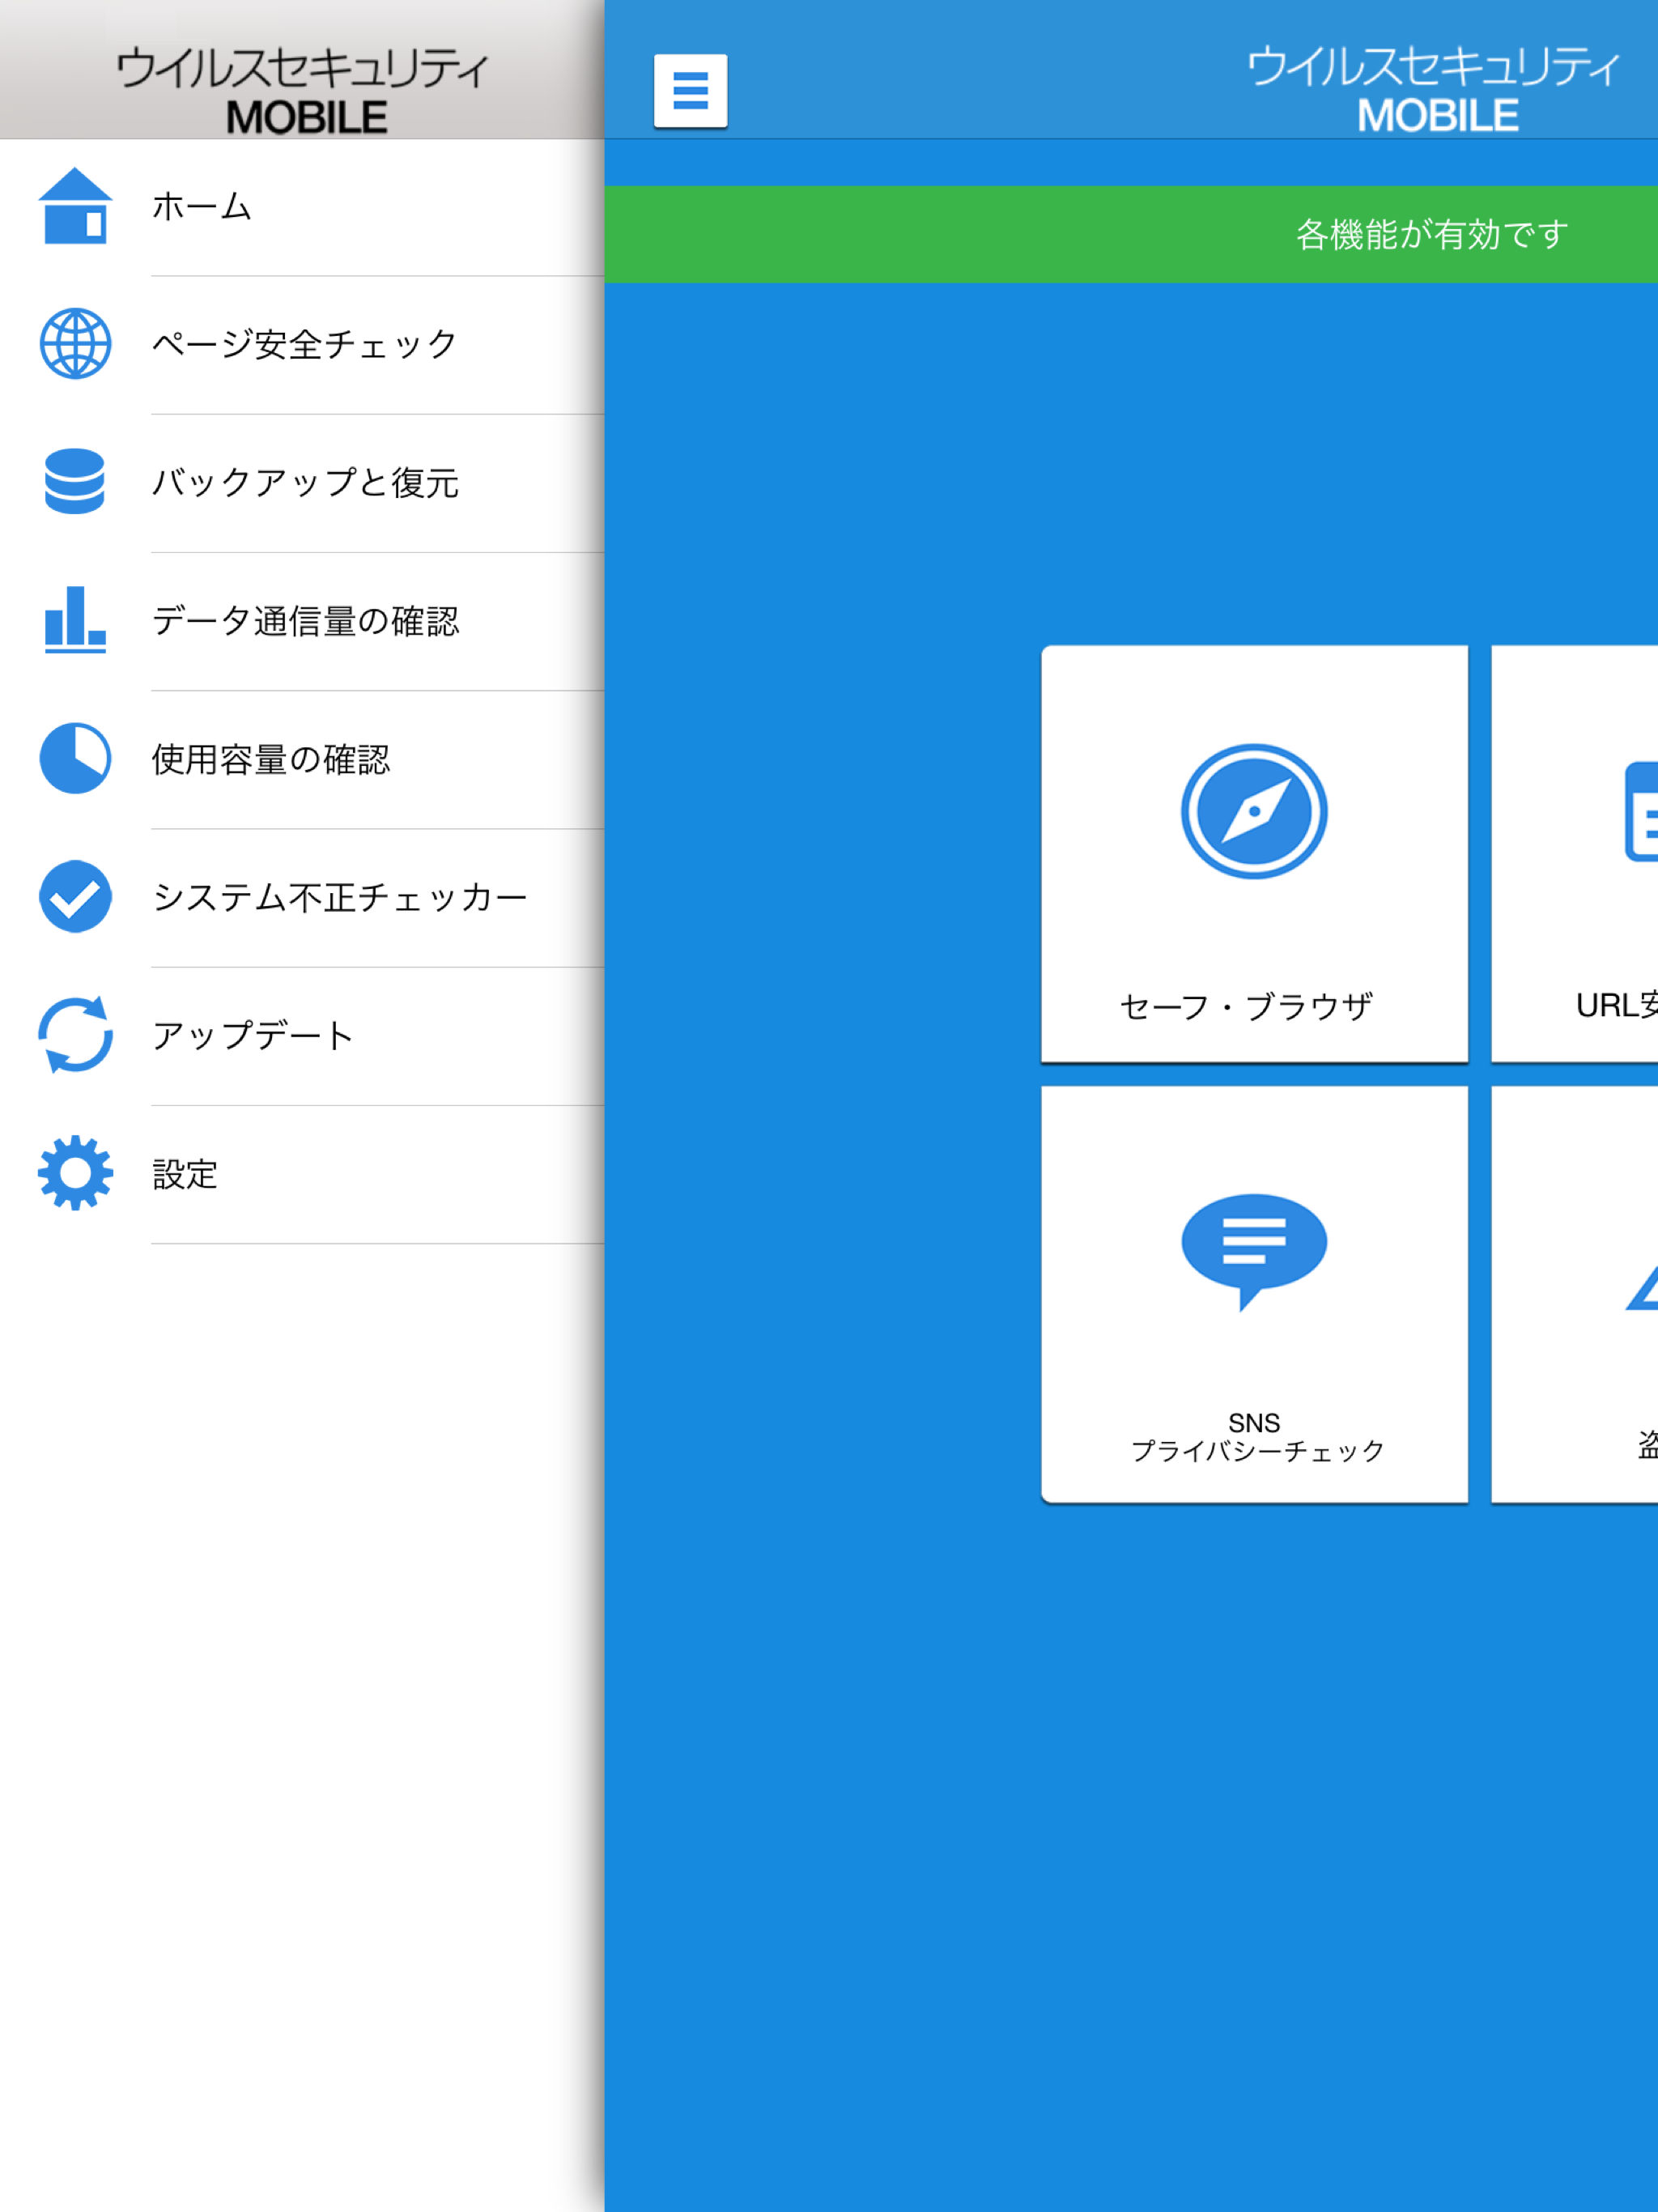
Task: Select システム不正チェッカー menu entry
Action: 302,898
